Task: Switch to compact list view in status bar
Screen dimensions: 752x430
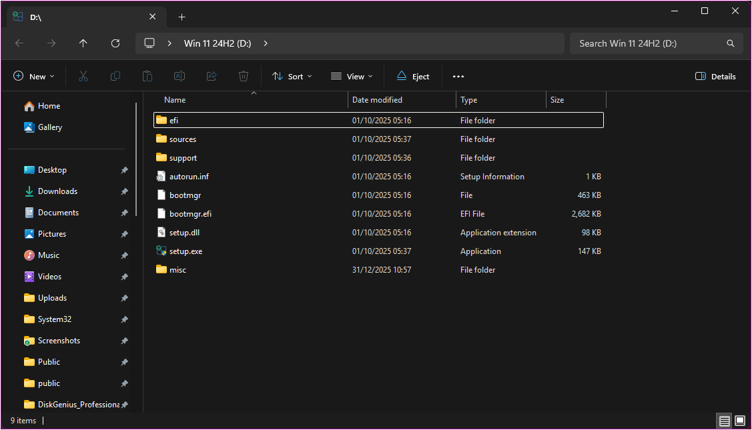Action: point(724,421)
